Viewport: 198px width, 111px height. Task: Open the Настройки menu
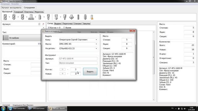coord(15,4)
